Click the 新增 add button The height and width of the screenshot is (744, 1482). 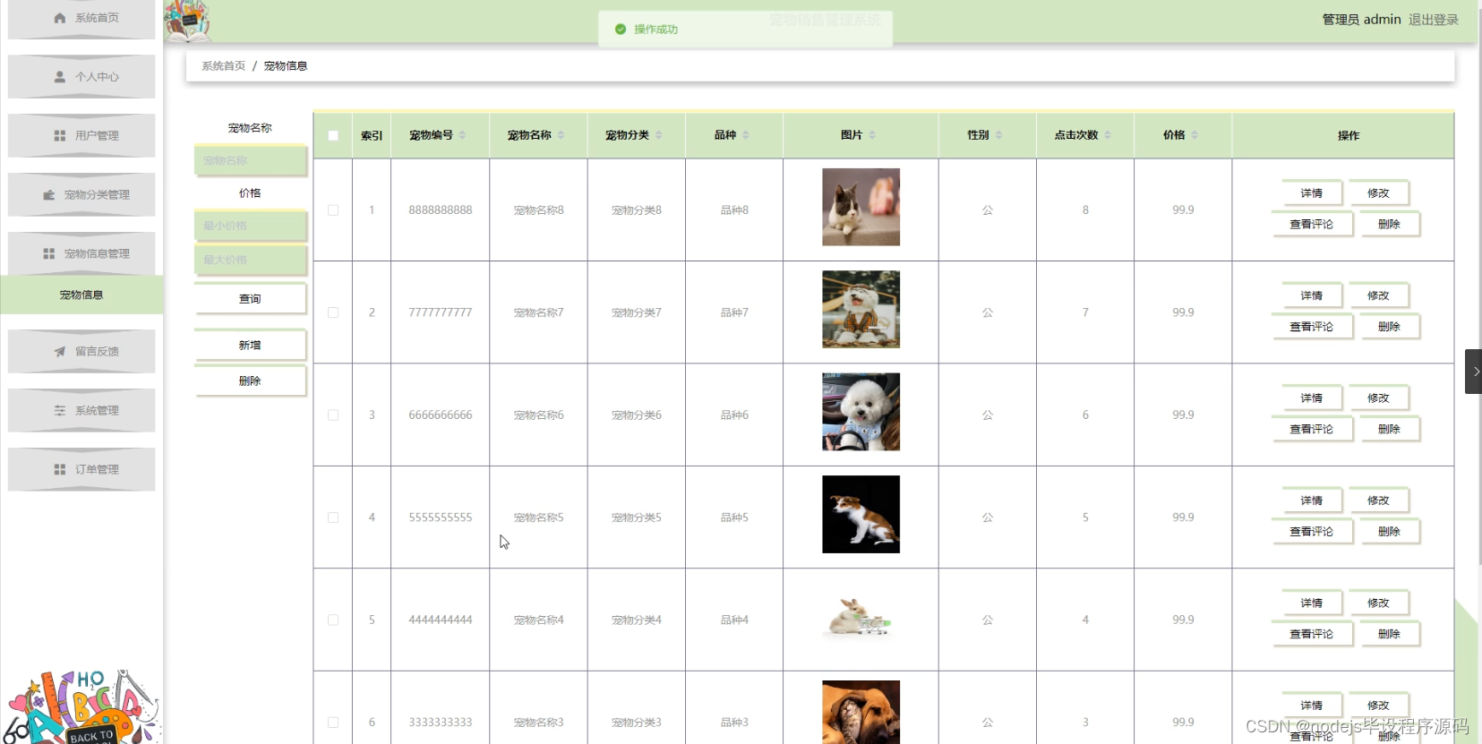[x=250, y=346]
